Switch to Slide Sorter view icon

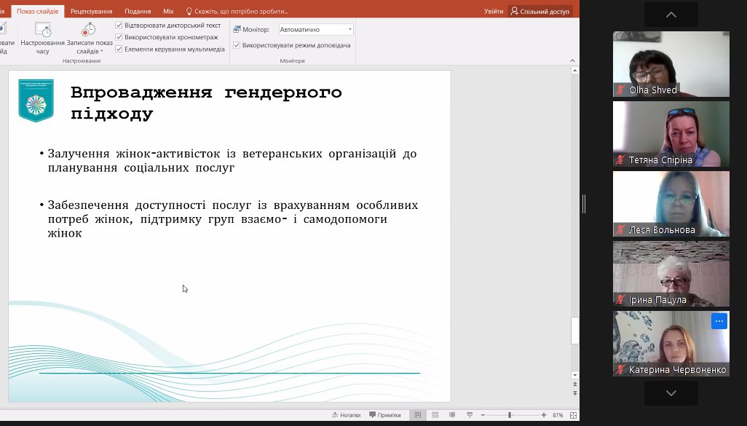coord(435,415)
